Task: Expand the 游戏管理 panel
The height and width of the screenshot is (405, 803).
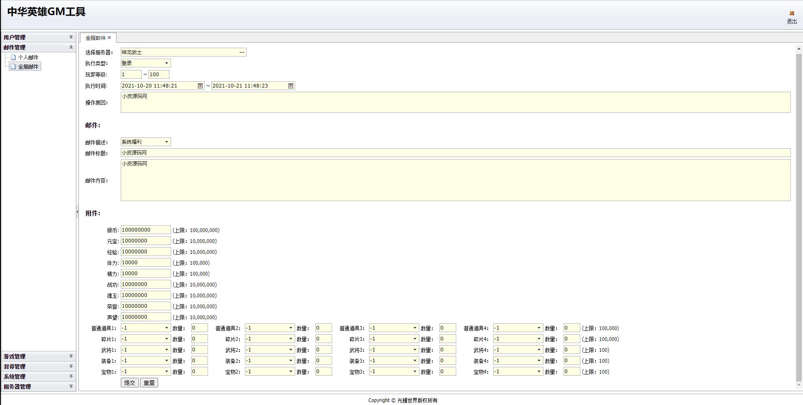Action: click(x=71, y=356)
